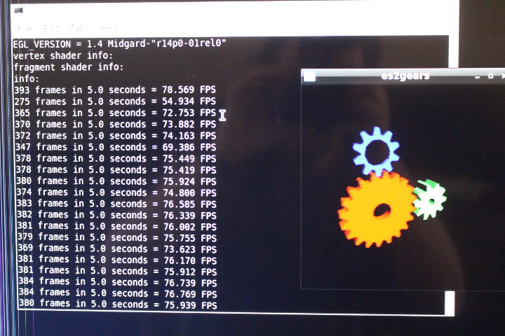
Task: Open the File menu in the terminal
Action: coord(25,28)
